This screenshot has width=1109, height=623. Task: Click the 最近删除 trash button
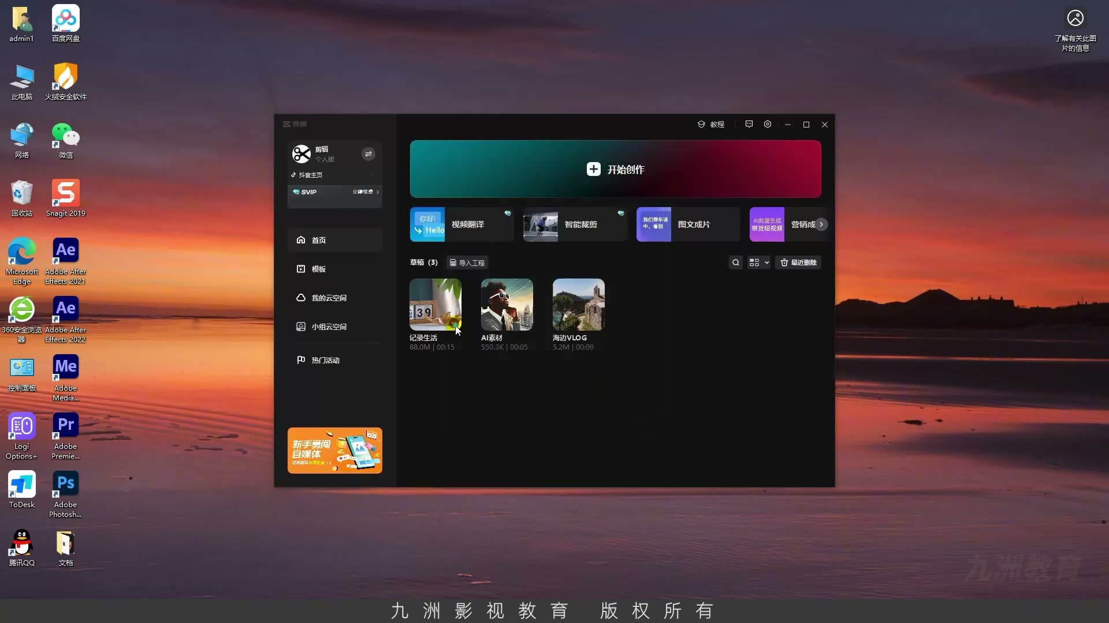click(x=798, y=262)
